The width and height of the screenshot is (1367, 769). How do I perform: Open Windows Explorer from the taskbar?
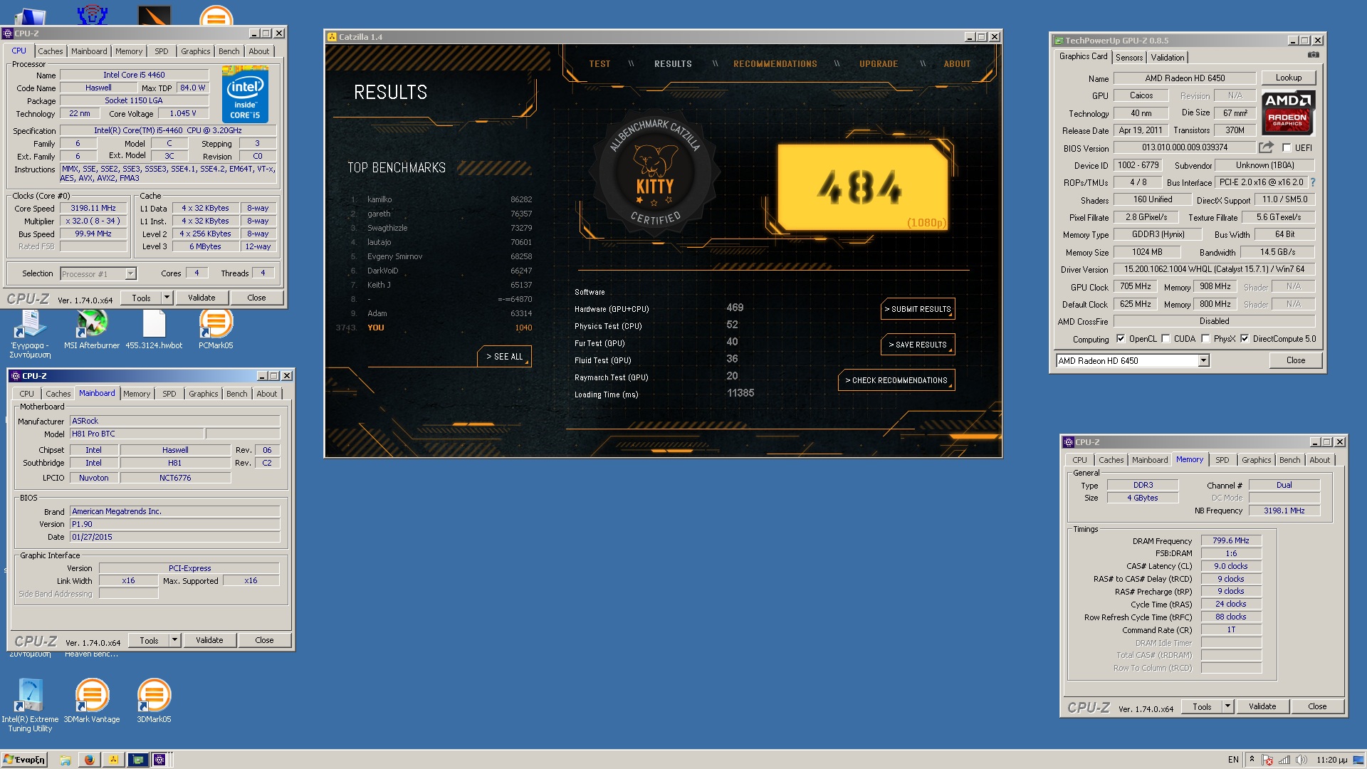pos(65,760)
